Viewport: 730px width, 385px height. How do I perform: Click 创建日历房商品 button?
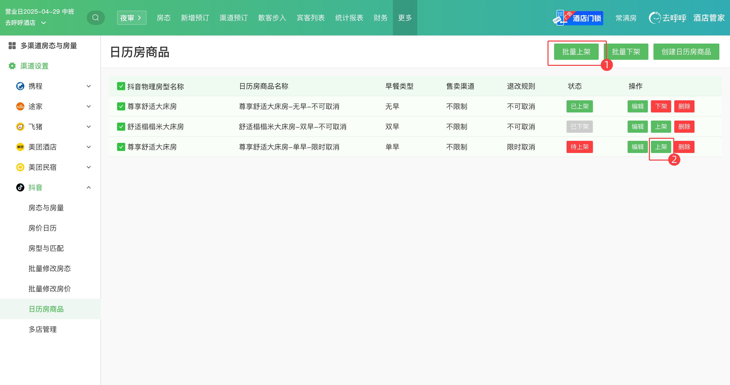[x=686, y=51]
